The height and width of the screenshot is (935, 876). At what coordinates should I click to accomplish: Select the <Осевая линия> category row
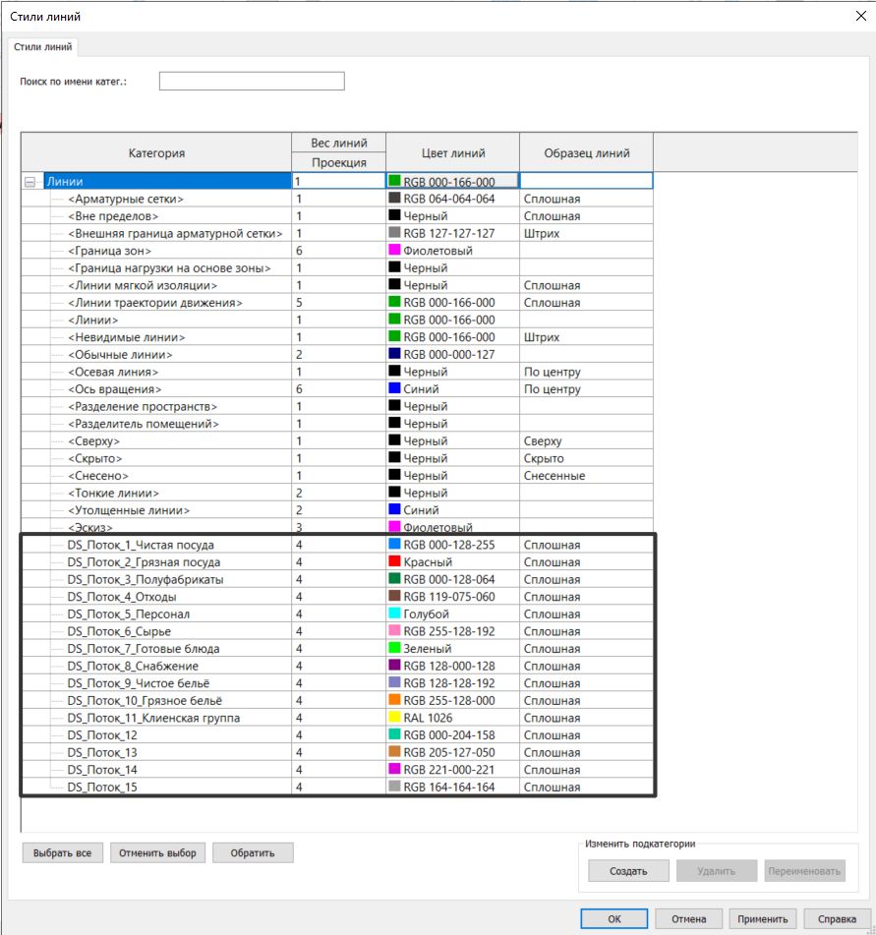point(113,373)
